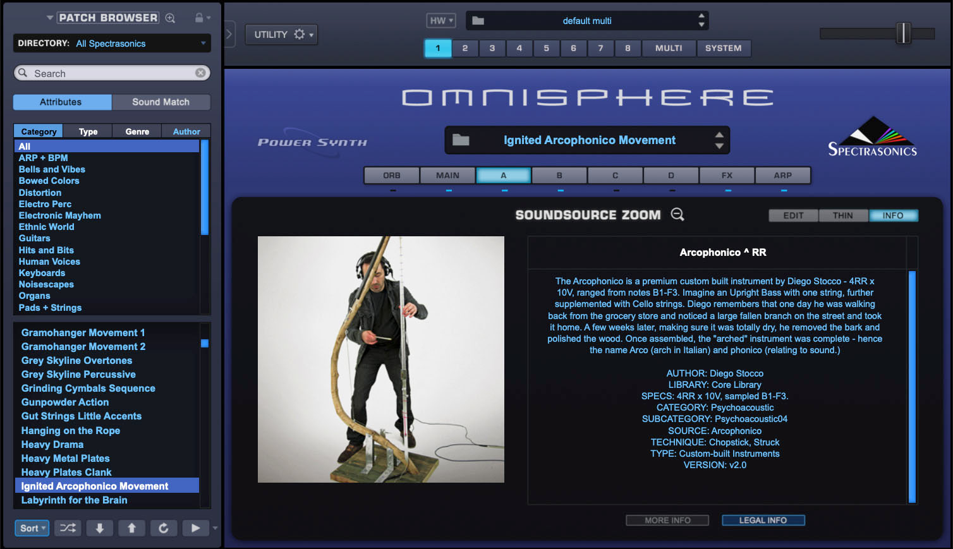Toggle the EDIT view button
Screen dimensions: 953x549
(x=793, y=215)
